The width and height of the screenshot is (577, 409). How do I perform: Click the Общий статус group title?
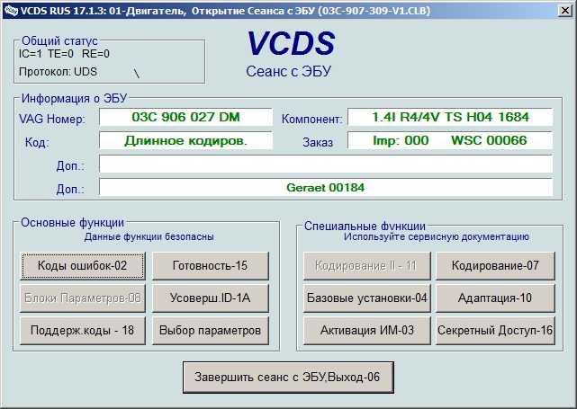[59, 40]
